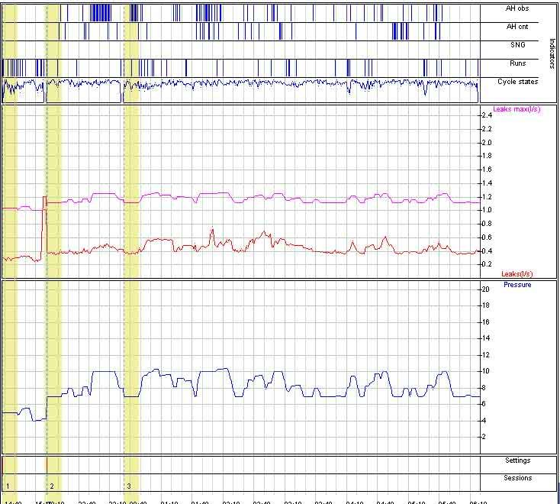Click the red settings change tick at session 2
Image resolution: width=560 pixels, height=504 pixels.
click(x=47, y=464)
